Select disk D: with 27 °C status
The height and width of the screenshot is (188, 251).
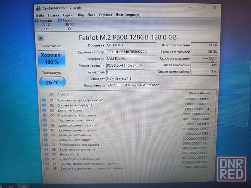(x=44, y=25)
